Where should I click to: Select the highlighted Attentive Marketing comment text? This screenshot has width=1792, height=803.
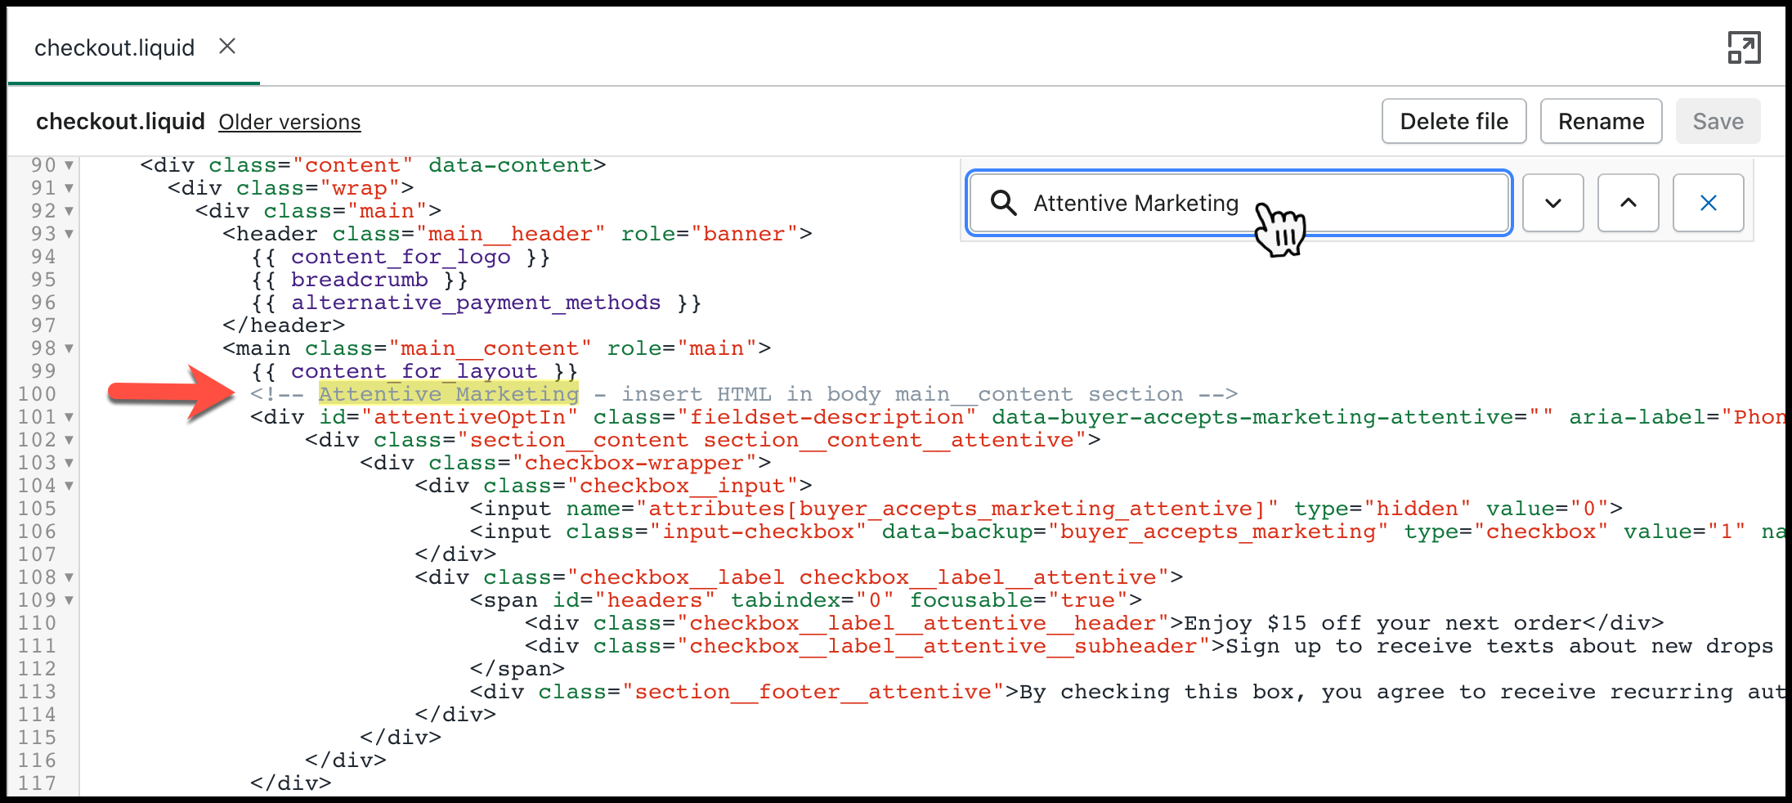[x=448, y=393]
